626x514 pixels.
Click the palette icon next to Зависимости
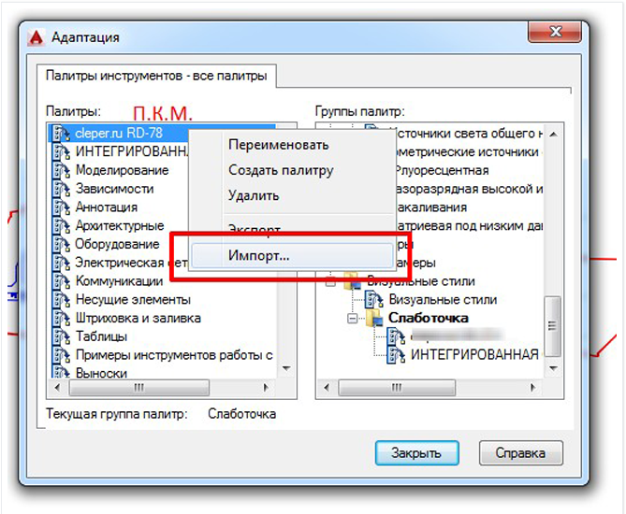[x=63, y=189]
